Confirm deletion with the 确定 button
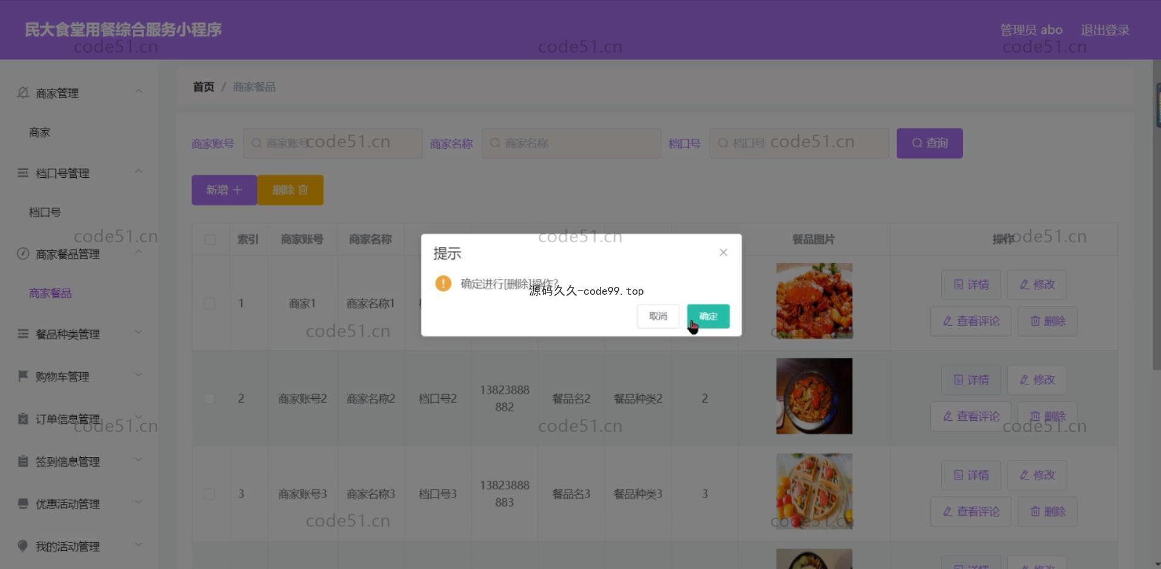Screen dimensions: 1161x569 pyautogui.click(x=708, y=316)
